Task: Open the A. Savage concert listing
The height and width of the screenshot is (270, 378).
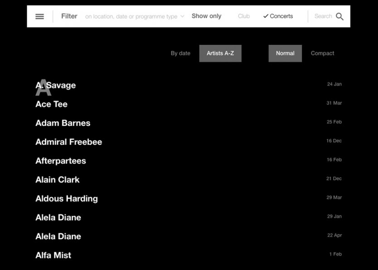Action: tap(55, 85)
